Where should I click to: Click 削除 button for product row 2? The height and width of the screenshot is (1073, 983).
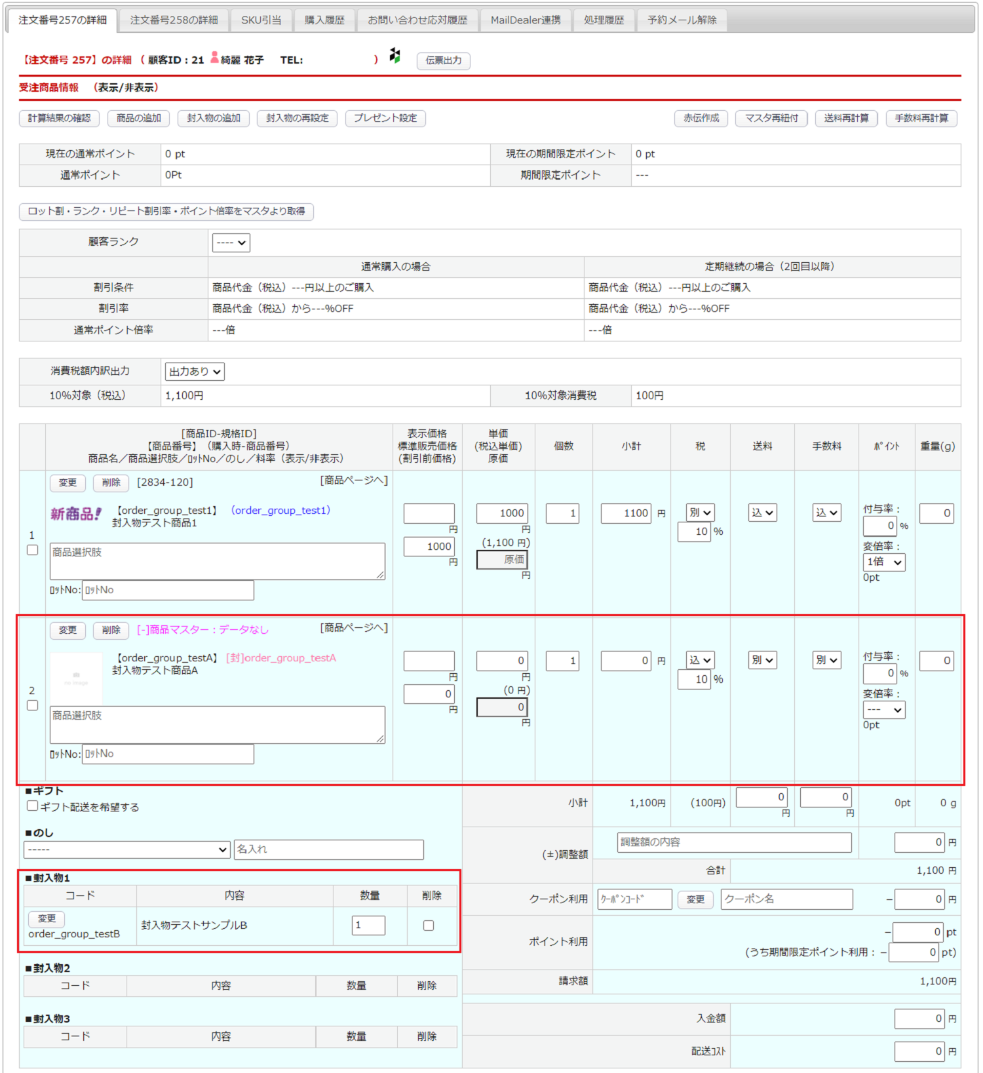(111, 631)
